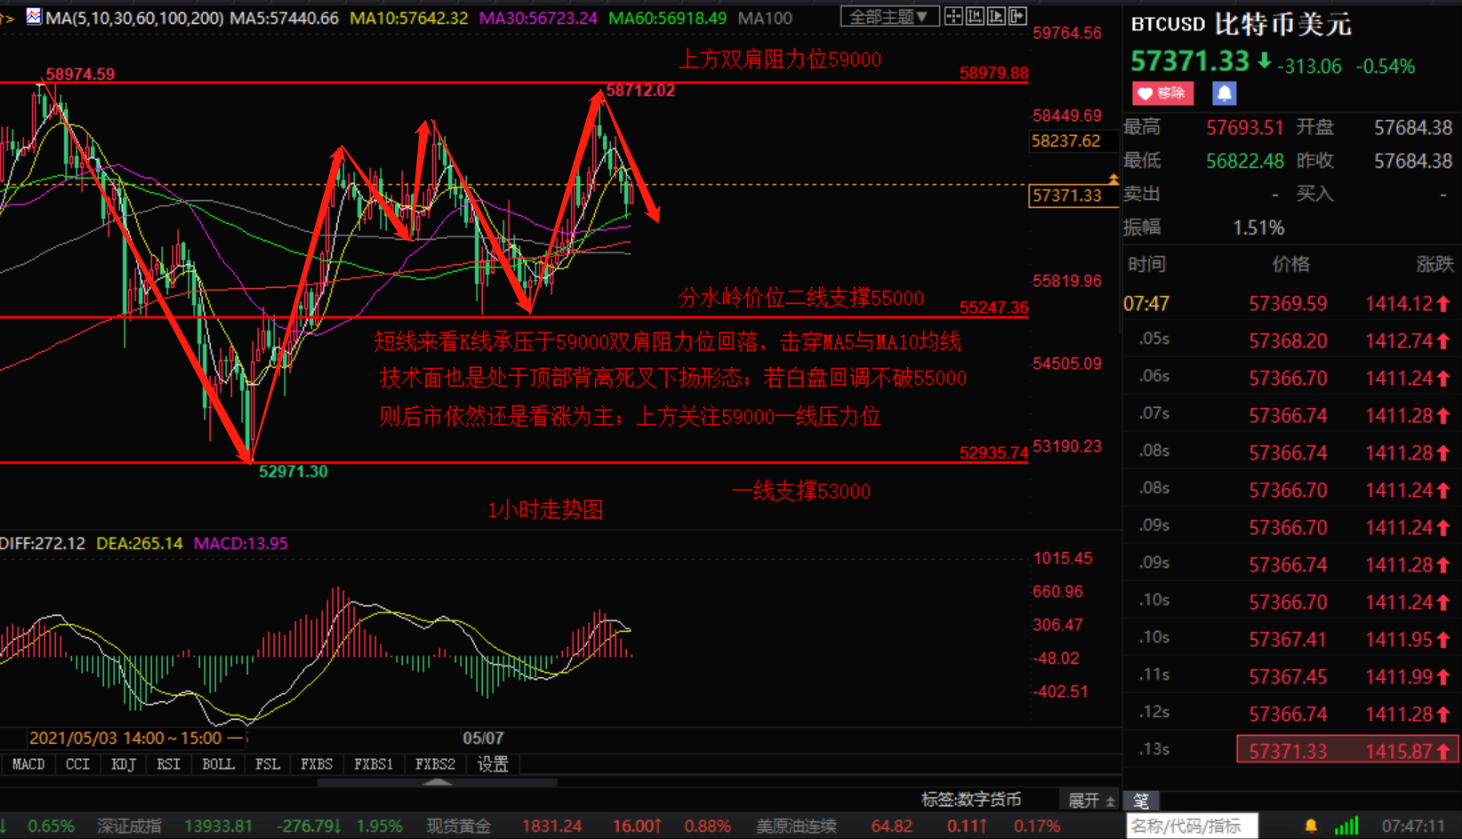The height and width of the screenshot is (839, 1462).
Task: Select the FXBS1 indicator tab
Action: (374, 764)
